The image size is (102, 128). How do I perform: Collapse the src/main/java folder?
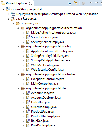tap(13, 23)
